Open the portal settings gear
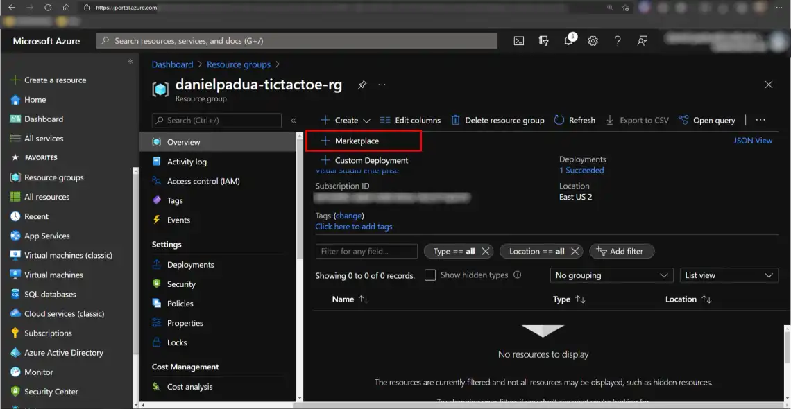This screenshot has width=791, height=409. [593, 41]
